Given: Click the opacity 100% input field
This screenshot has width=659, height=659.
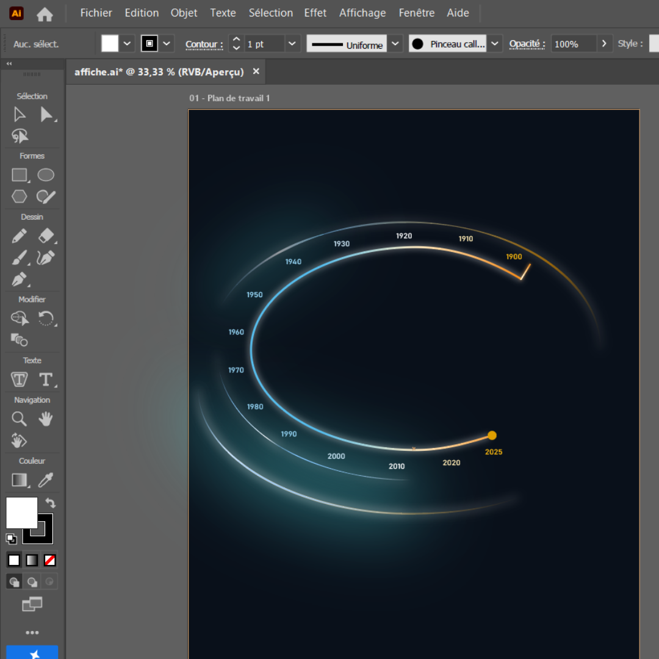Looking at the screenshot, I should 573,44.
